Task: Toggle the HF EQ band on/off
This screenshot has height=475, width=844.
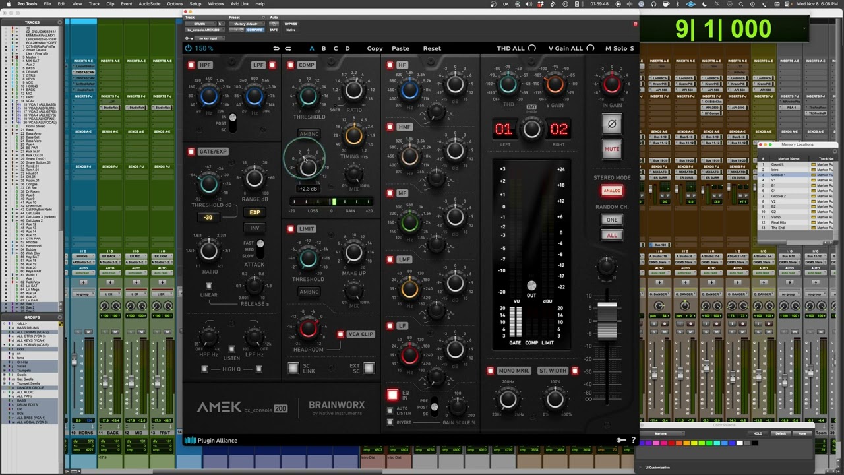Action: click(x=390, y=65)
